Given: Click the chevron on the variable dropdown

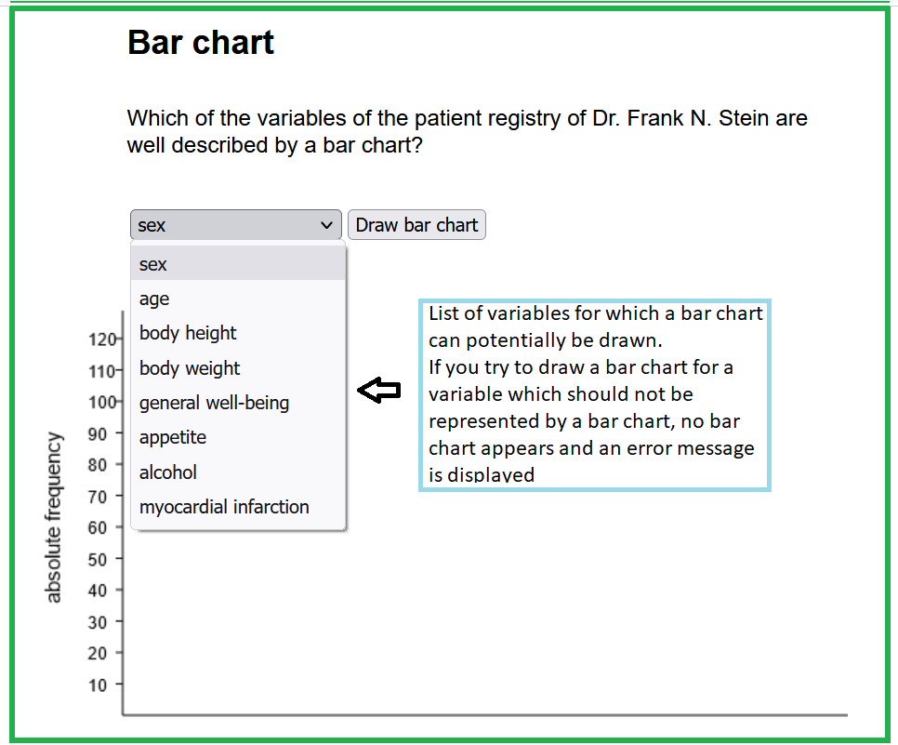Looking at the screenshot, I should pos(326,225).
